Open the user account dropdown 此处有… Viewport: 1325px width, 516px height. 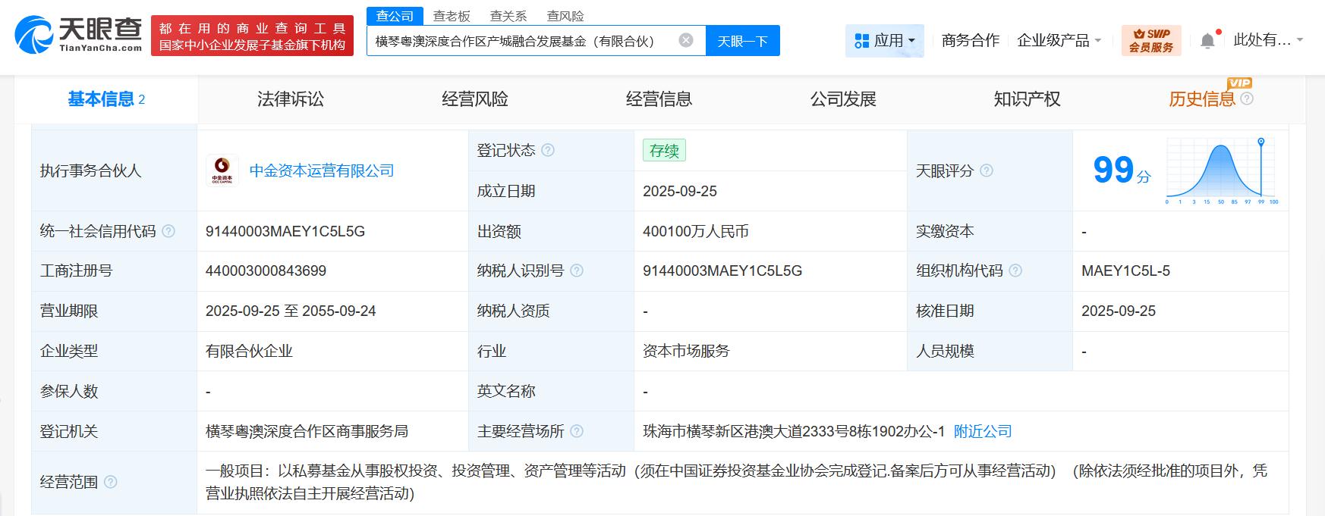(x=1267, y=40)
